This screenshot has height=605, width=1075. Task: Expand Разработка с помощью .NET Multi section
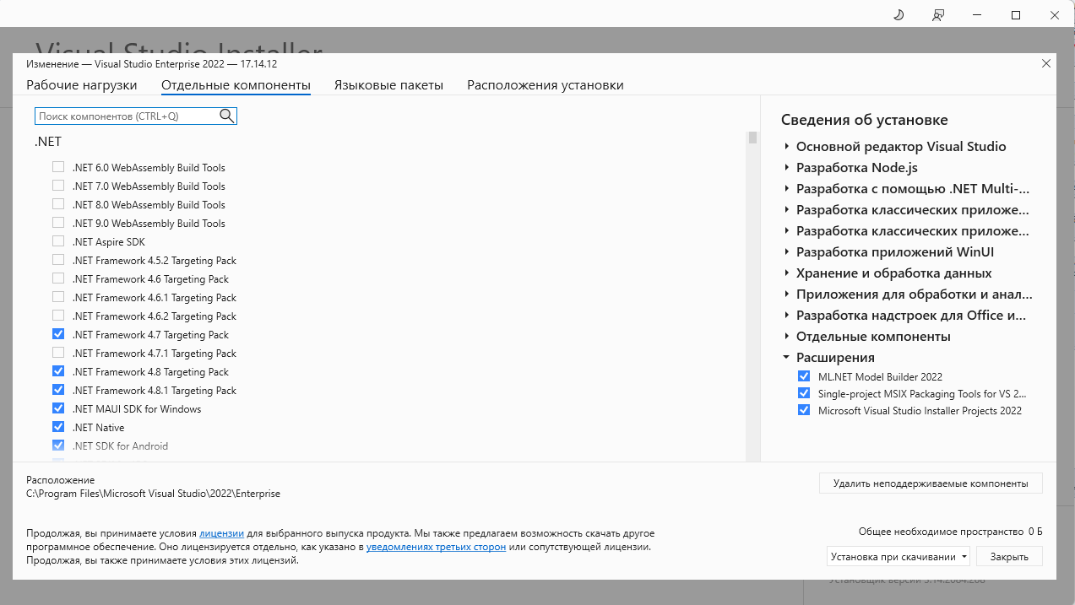pos(787,189)
